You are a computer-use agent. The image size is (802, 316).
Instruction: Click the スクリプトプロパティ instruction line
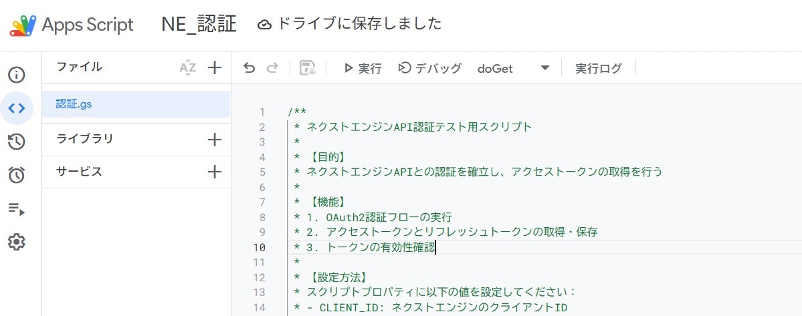[435, 293]
